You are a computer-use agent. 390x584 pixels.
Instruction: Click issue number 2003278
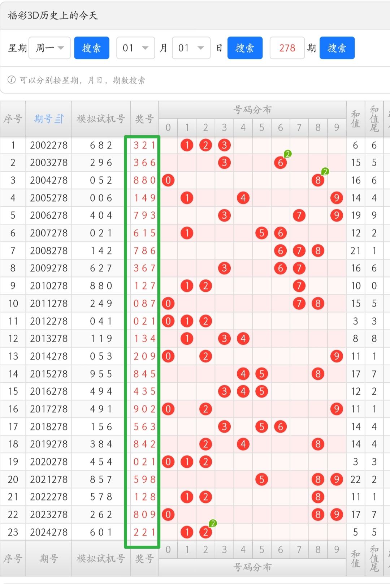point(49,163)
